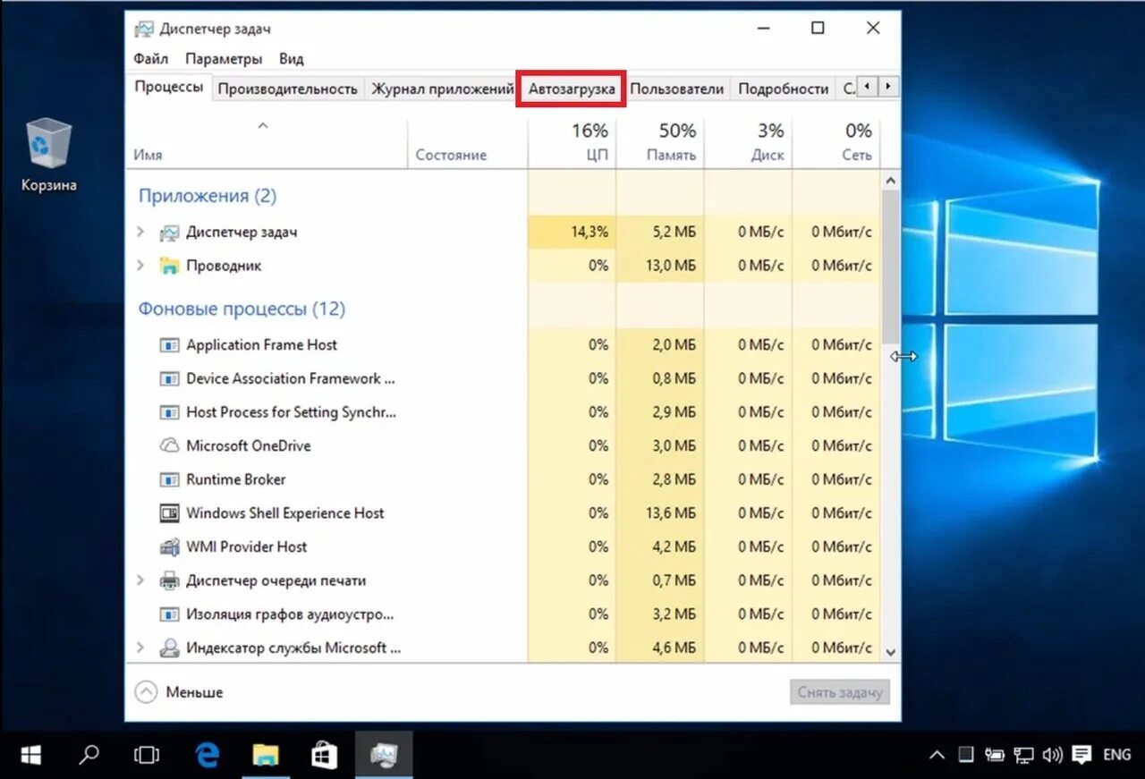Sort processes by the Имя column header

click(266, 143)
